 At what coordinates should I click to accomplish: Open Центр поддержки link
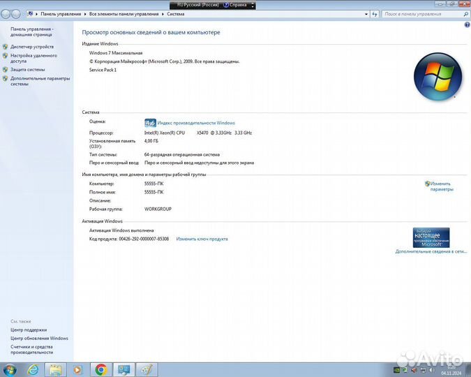pos(29,330)
